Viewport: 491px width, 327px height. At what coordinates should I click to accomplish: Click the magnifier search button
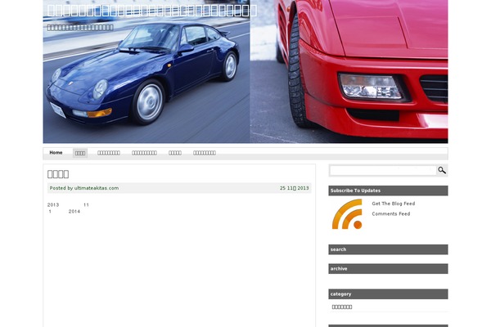pos(442,171)
